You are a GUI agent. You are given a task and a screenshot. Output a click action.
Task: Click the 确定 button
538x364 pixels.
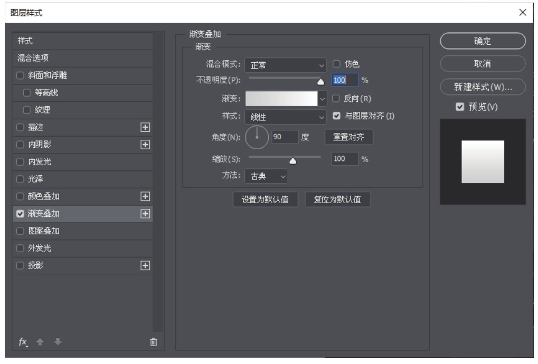pos(483,41)
